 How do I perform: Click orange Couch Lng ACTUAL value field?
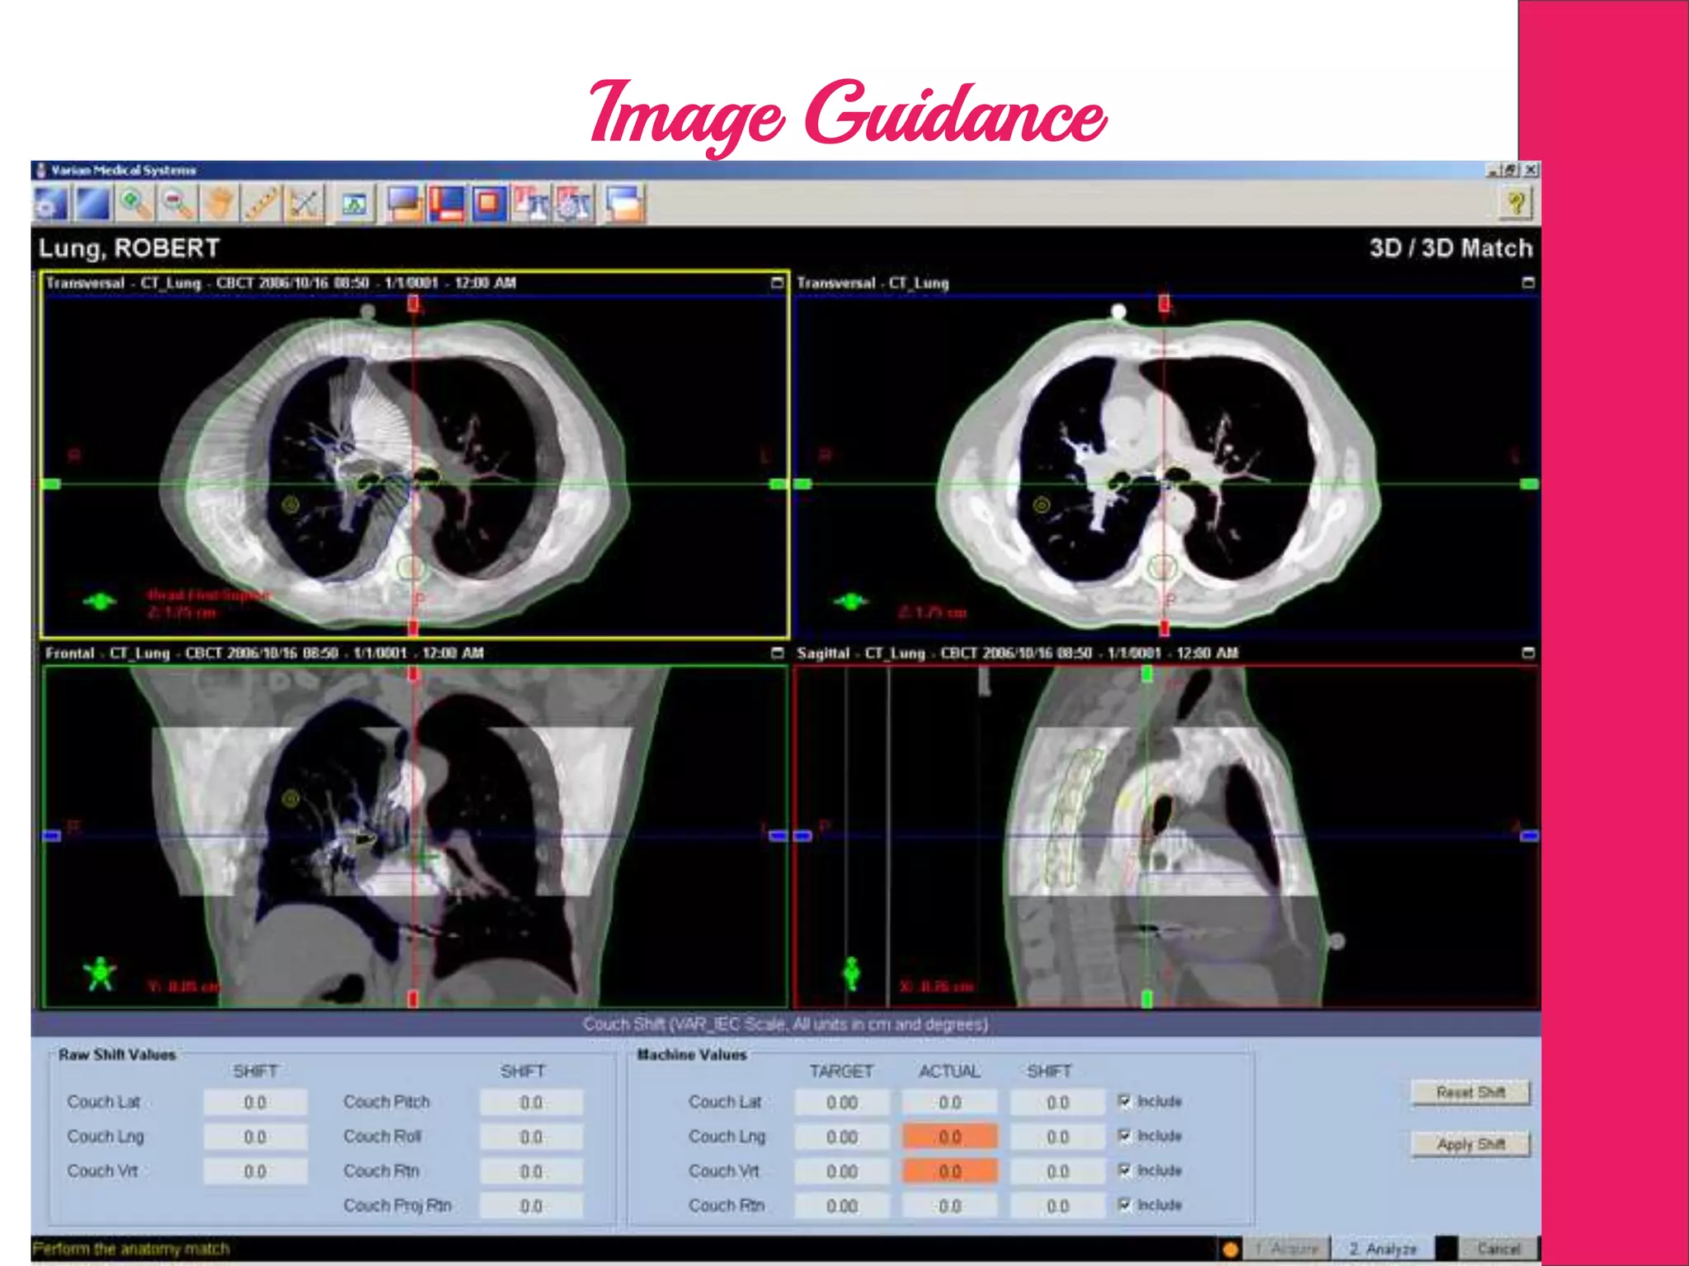pos(950,1137)
